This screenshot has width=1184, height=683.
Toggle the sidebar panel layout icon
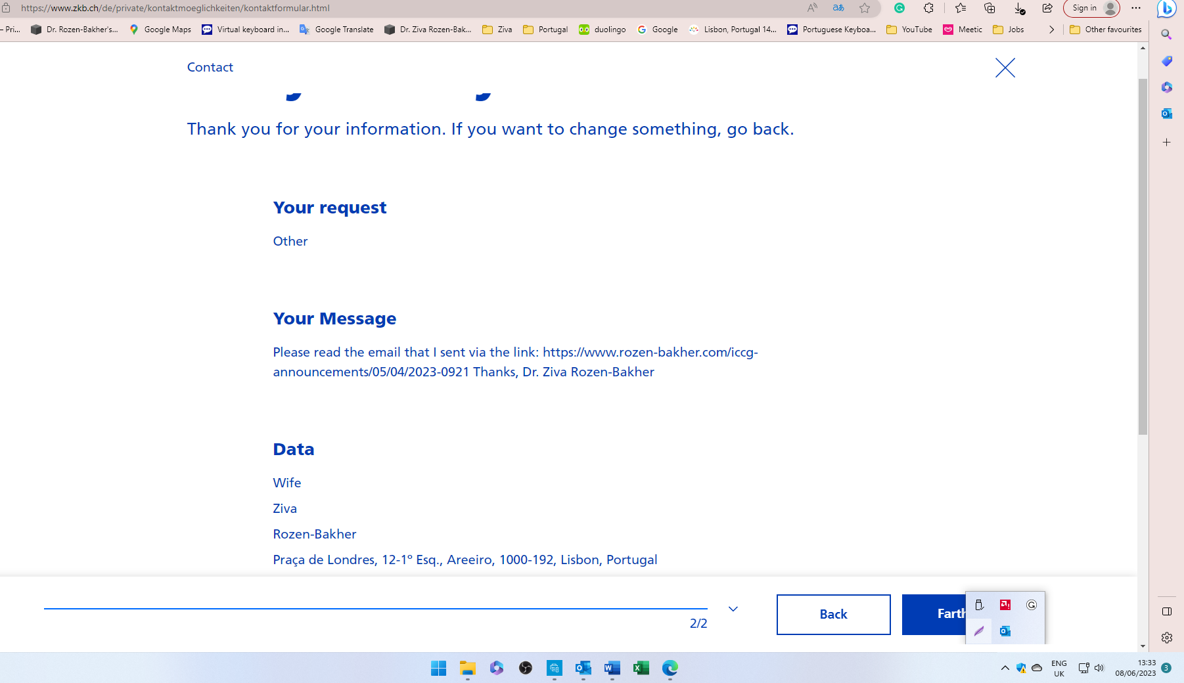pyautogui.click(x=1166, y=611)
